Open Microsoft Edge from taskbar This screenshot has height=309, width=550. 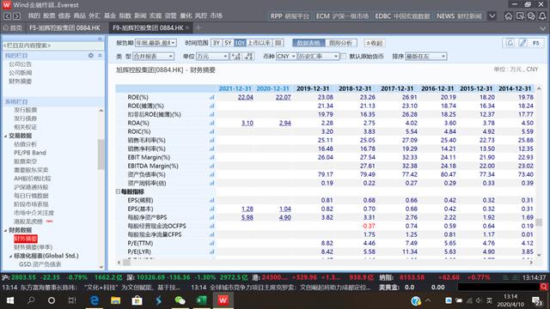[x=94, y=300]
